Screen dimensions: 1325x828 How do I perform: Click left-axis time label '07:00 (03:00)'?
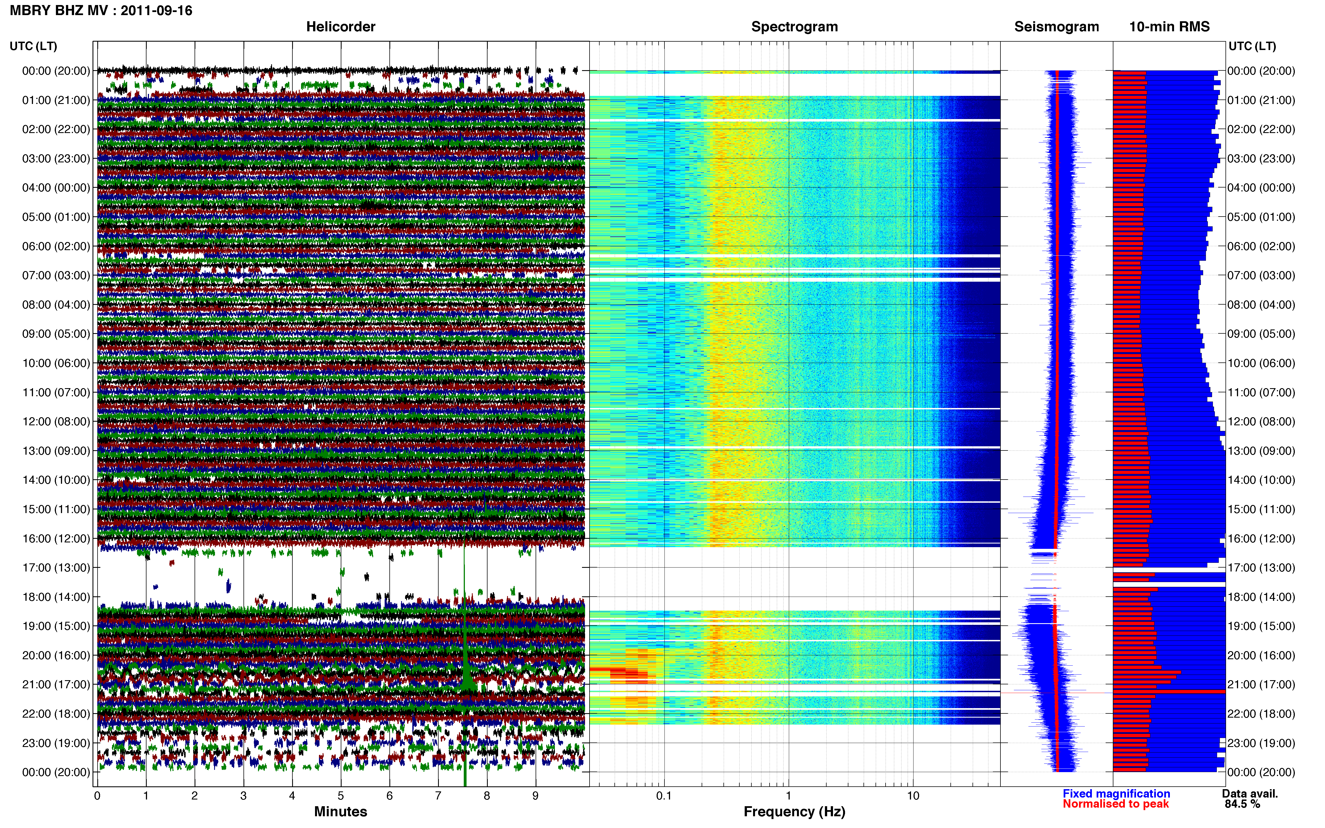tap(56, 275)
